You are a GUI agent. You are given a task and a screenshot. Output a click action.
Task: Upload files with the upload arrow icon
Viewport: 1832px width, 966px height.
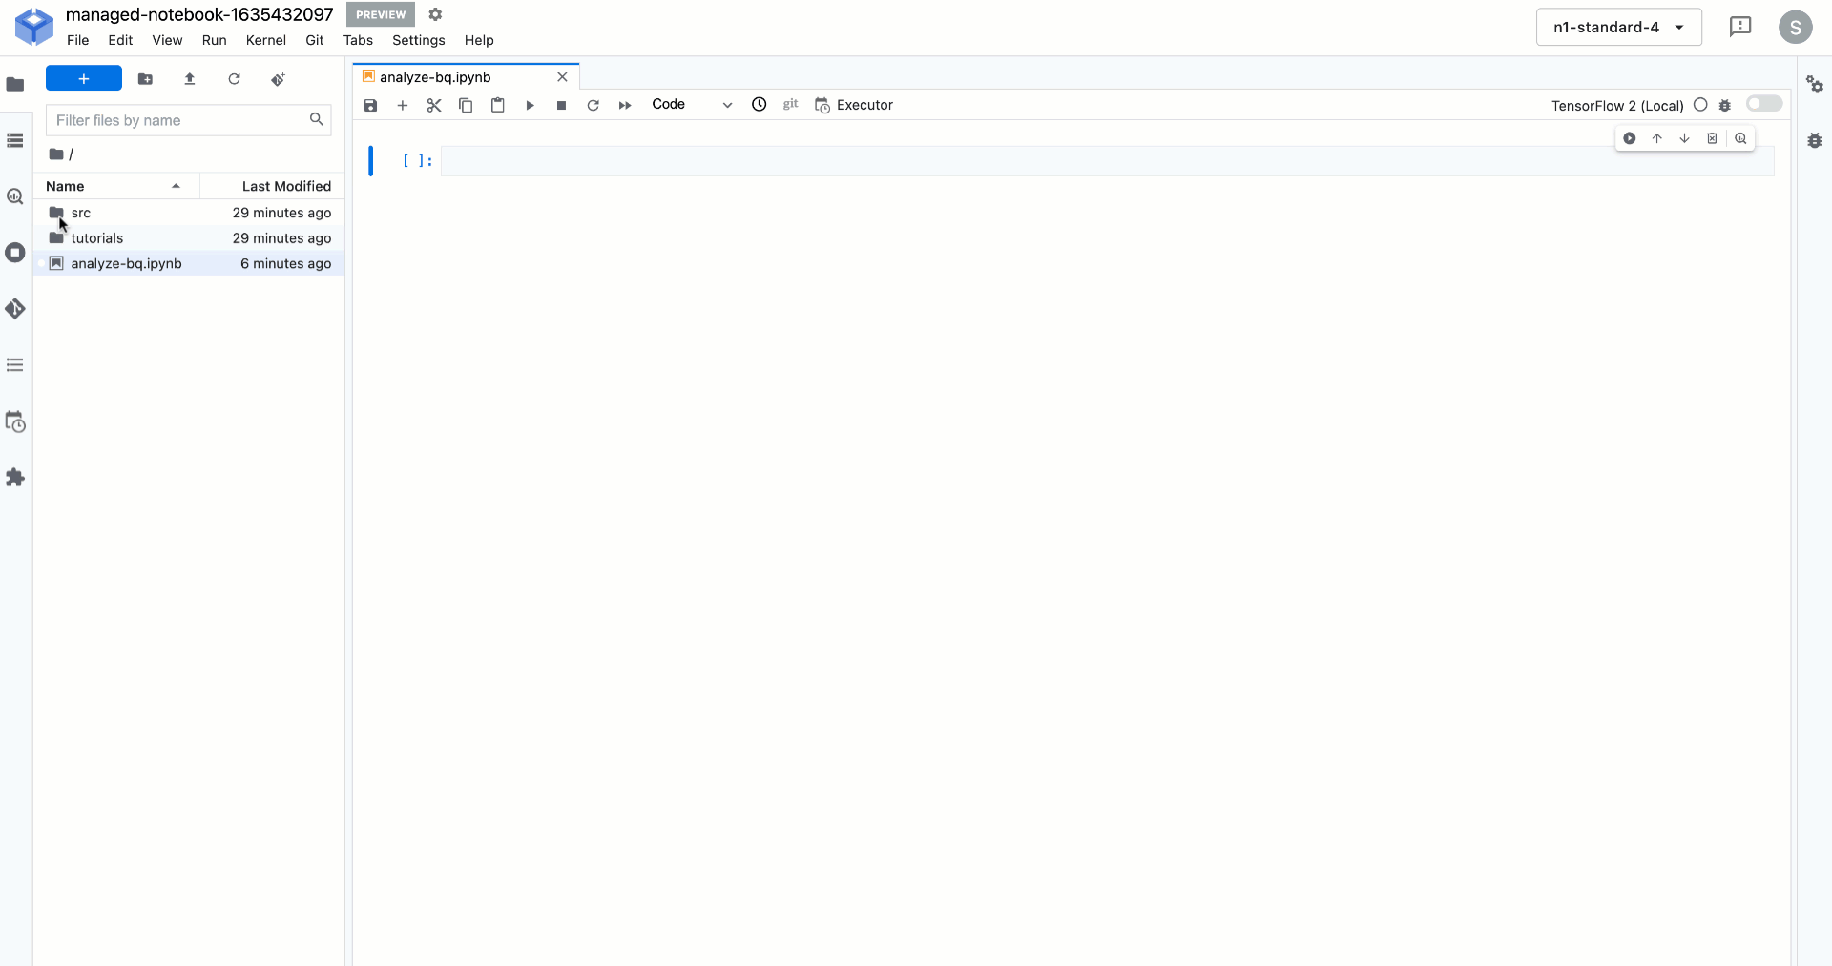coord(190,79)
